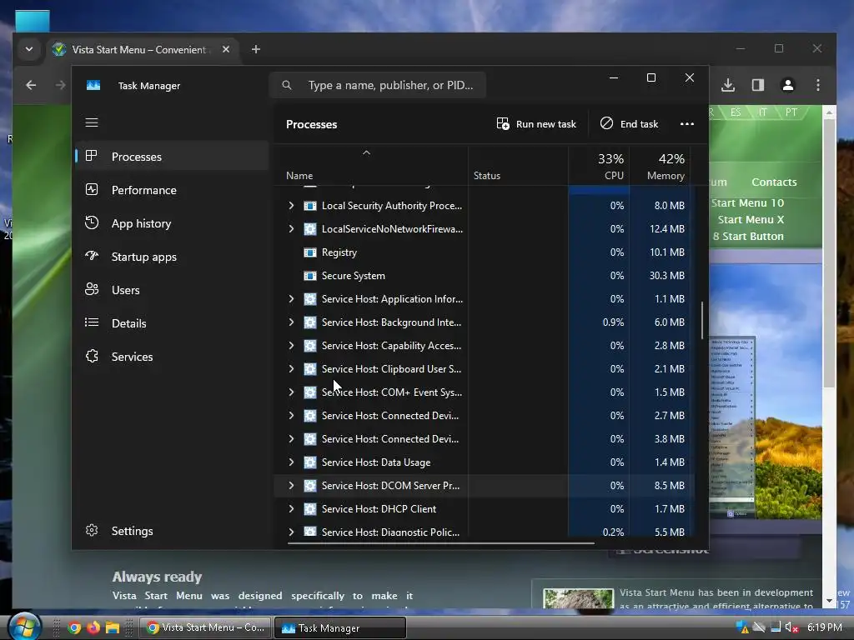Open Chrome downloads icon
This screenshot has width=854, height=640.
(727, 85)
